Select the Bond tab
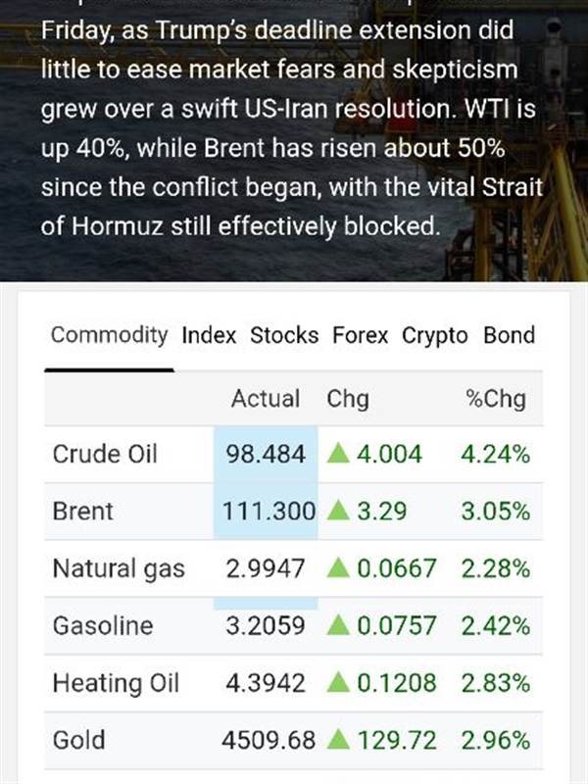The height and width of the screenshot is (784, 588). point(509,335)
